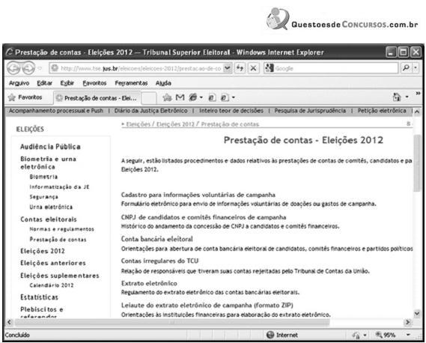Click the Eleições breadcrumb link
Viewport: 426px width, 343px height.
(x=138, y=124)
